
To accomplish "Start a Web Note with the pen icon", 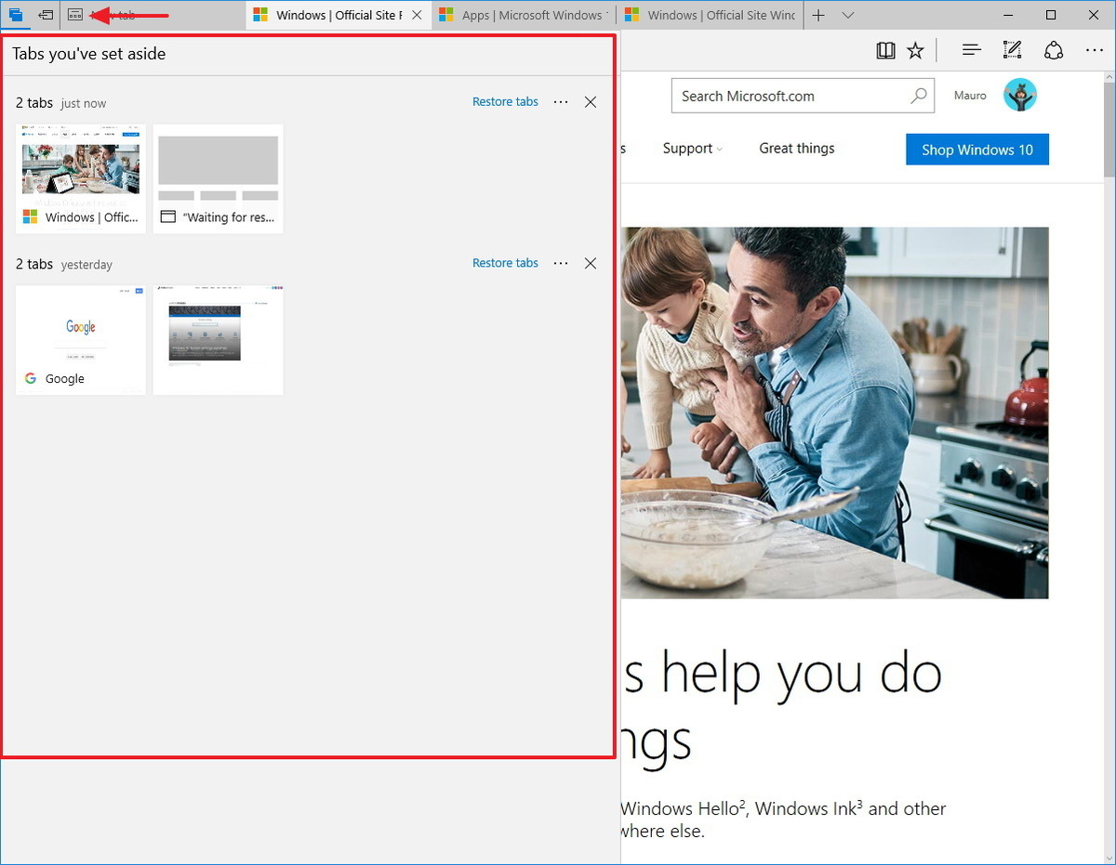I will coord(1012,49).
